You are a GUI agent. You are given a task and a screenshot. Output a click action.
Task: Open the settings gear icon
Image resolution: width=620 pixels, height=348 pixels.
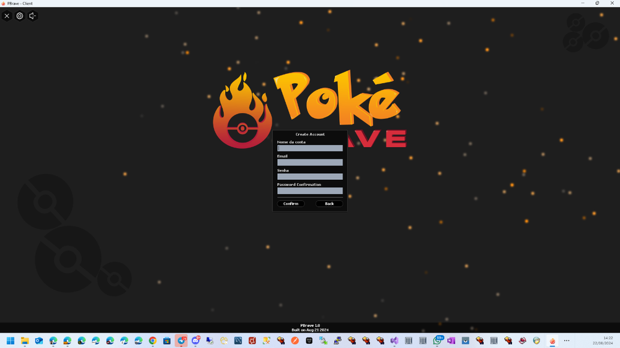point(20,16)
